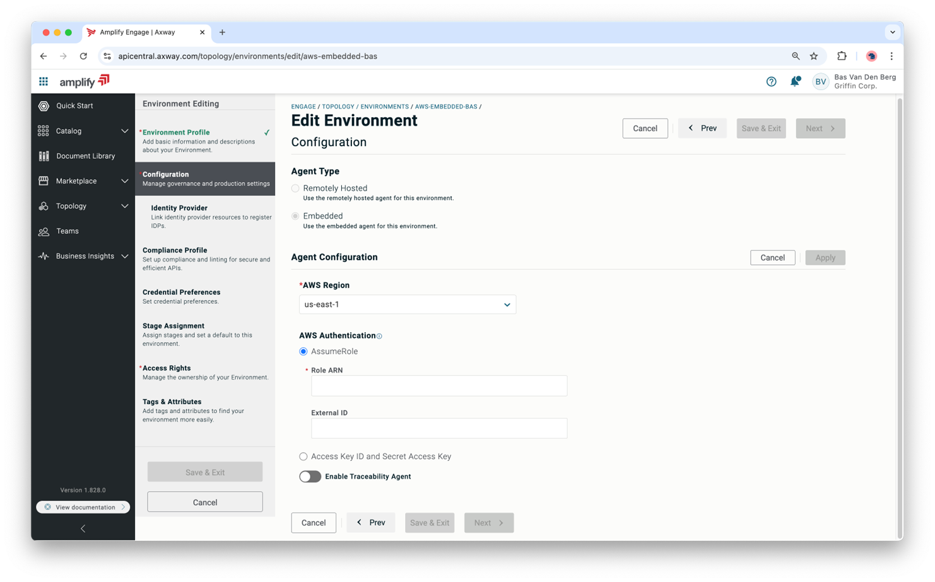The width and height of the screenshot is (935, 582).
Task: Go to the Compliance Profile step
Action: [x=175, y=250]
